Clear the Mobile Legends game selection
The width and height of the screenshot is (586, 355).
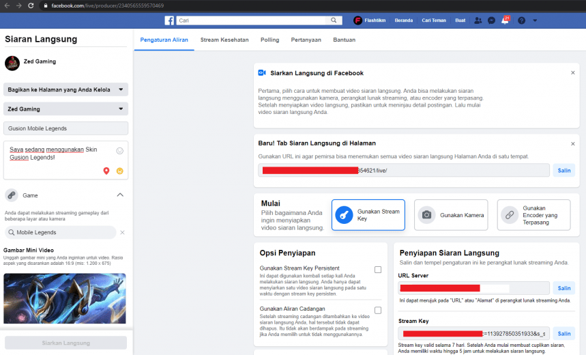pos(122,232)
